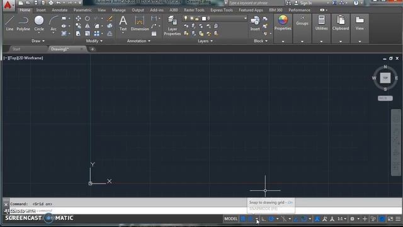Click the WCS coordinate system label

(x=385, y=98)
